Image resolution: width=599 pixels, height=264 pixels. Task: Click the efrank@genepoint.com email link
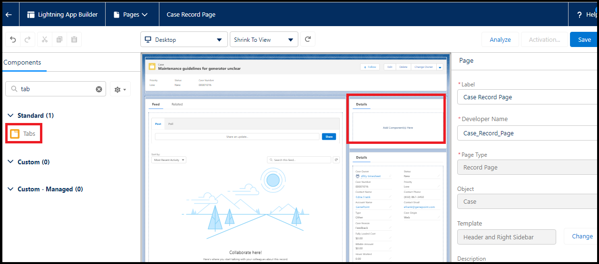(x=420, y=207)
